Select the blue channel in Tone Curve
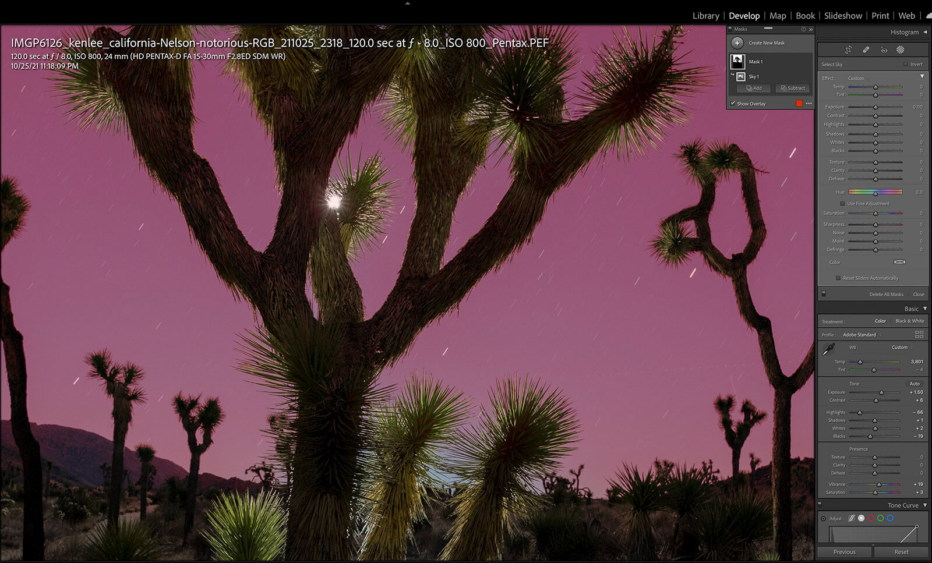This screenshot has height=563, width=932. (x=890, y=518)
